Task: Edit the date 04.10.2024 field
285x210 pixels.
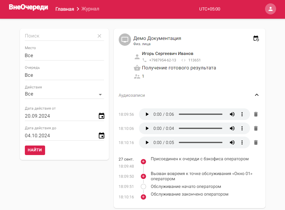Action: click(x=61, y=136)
